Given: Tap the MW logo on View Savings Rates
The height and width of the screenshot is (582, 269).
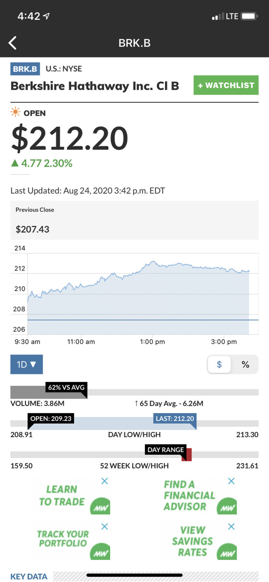Looking at the screenshot, I should coord(227,552).
